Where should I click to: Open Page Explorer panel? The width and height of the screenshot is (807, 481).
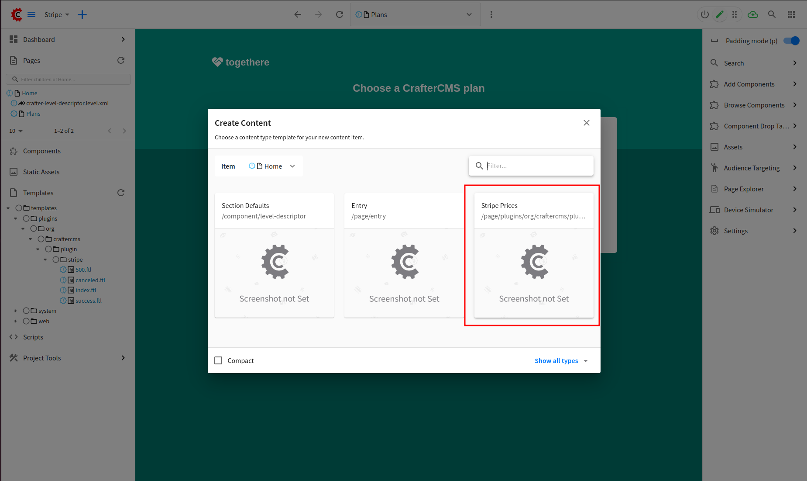[754, 189]
